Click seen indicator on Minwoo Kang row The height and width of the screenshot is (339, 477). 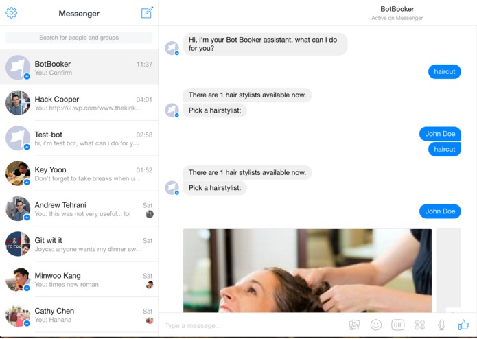(x=150, y=285)
